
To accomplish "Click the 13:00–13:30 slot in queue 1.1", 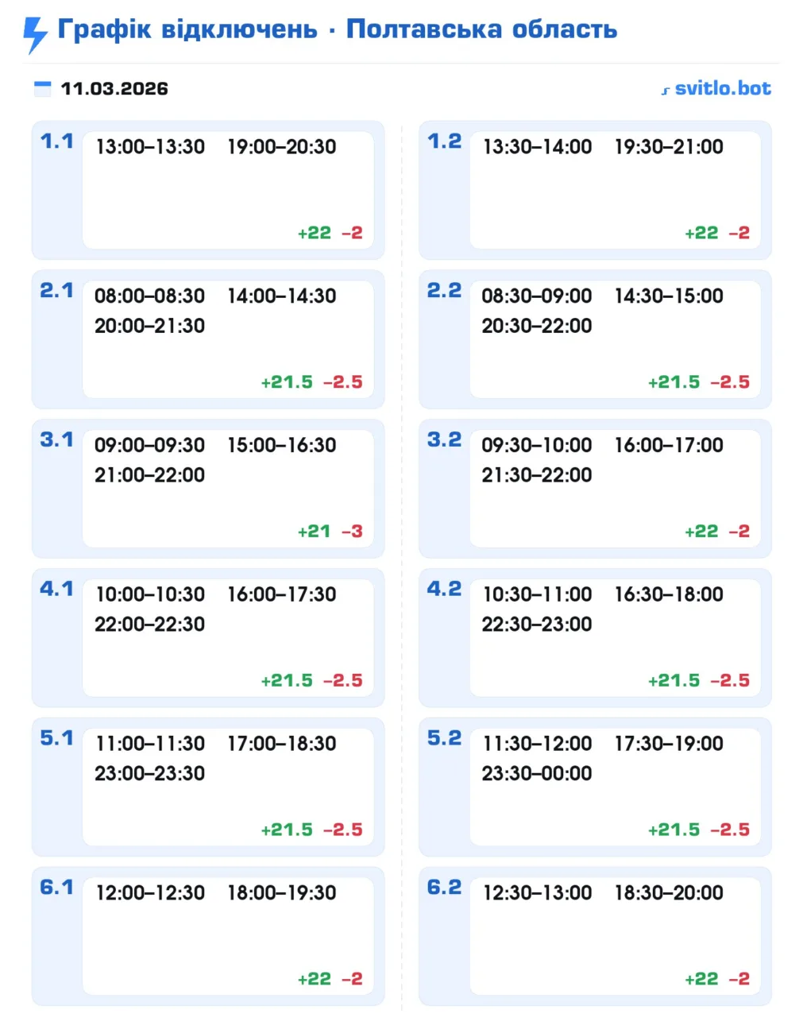I will pyautogui.click(x=150, y=147).
